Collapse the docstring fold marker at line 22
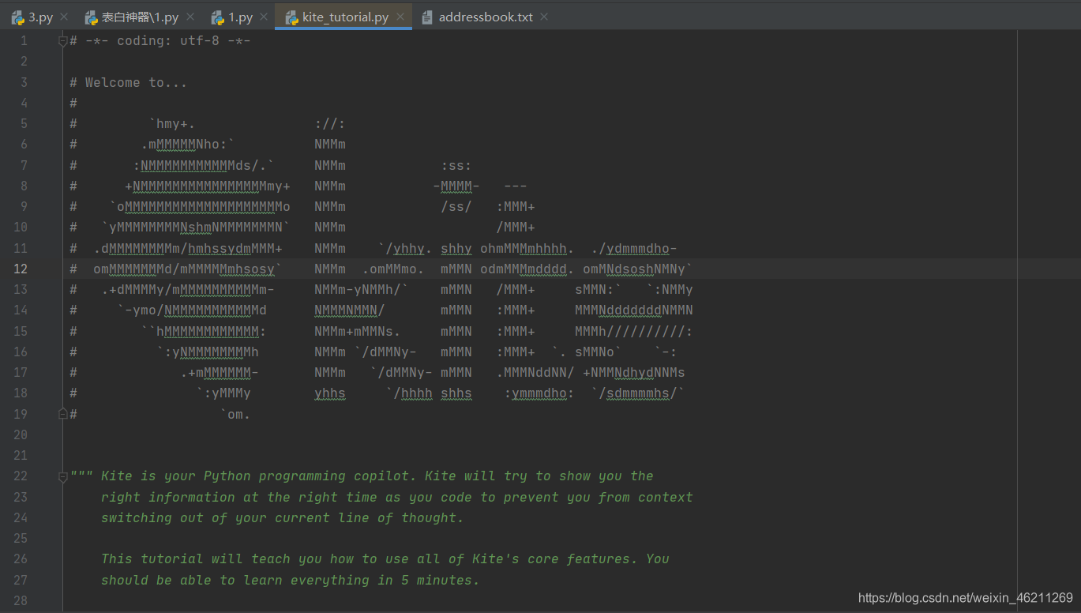Screen dimensions: 1081x613 click(63, 476)
